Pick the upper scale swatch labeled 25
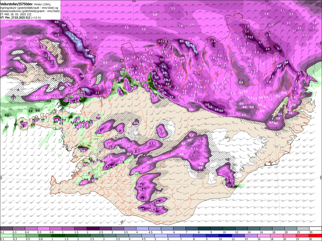 point(303,228)
